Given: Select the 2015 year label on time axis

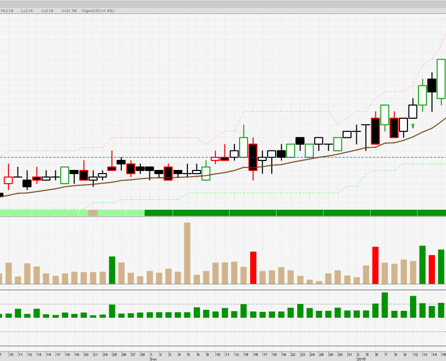Looking at the screenshot, I should (361, 358).
